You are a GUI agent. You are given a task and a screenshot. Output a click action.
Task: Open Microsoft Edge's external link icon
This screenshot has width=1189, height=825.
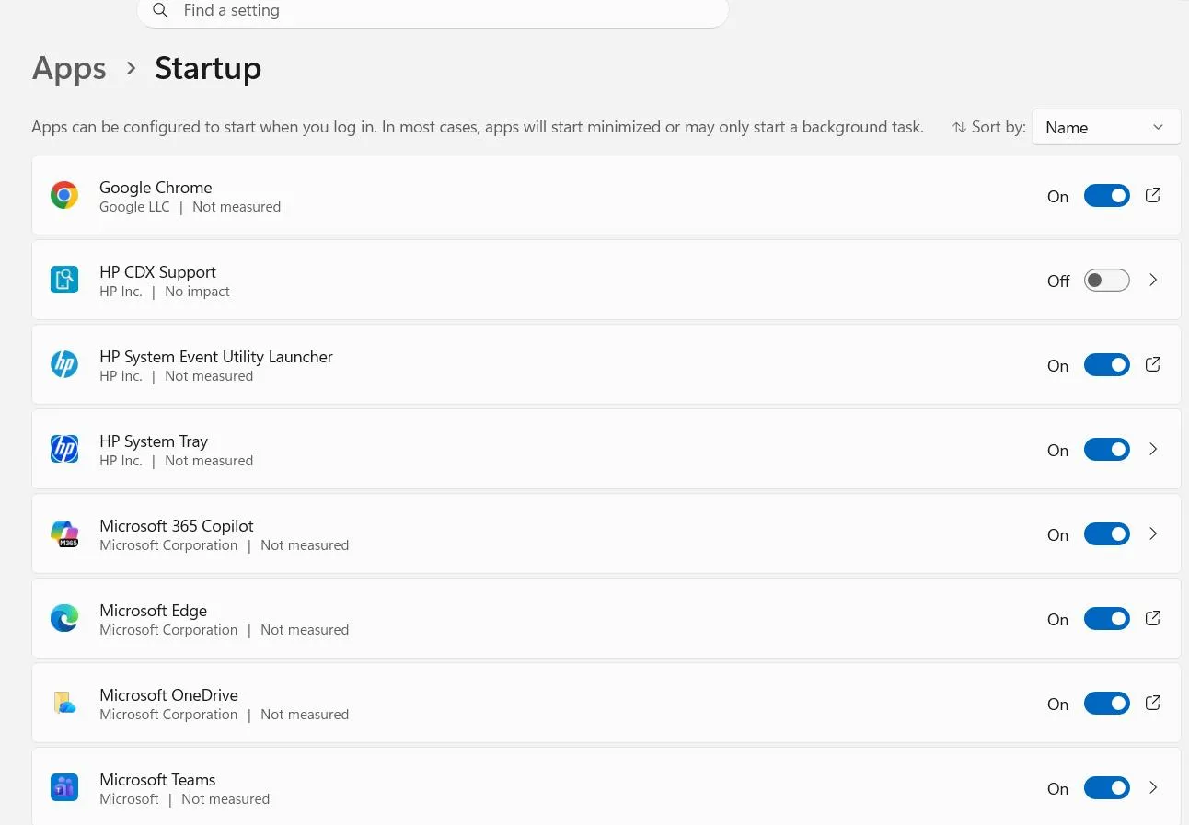[1153, 618]
